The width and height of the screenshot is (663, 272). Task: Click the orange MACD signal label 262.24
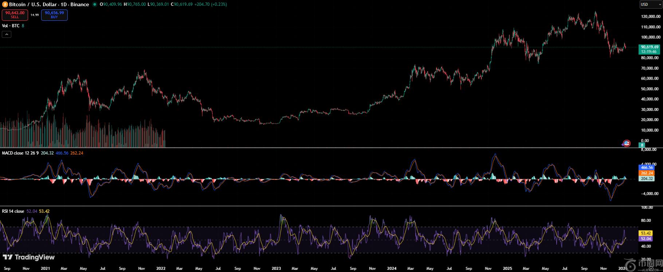[647, 173]
